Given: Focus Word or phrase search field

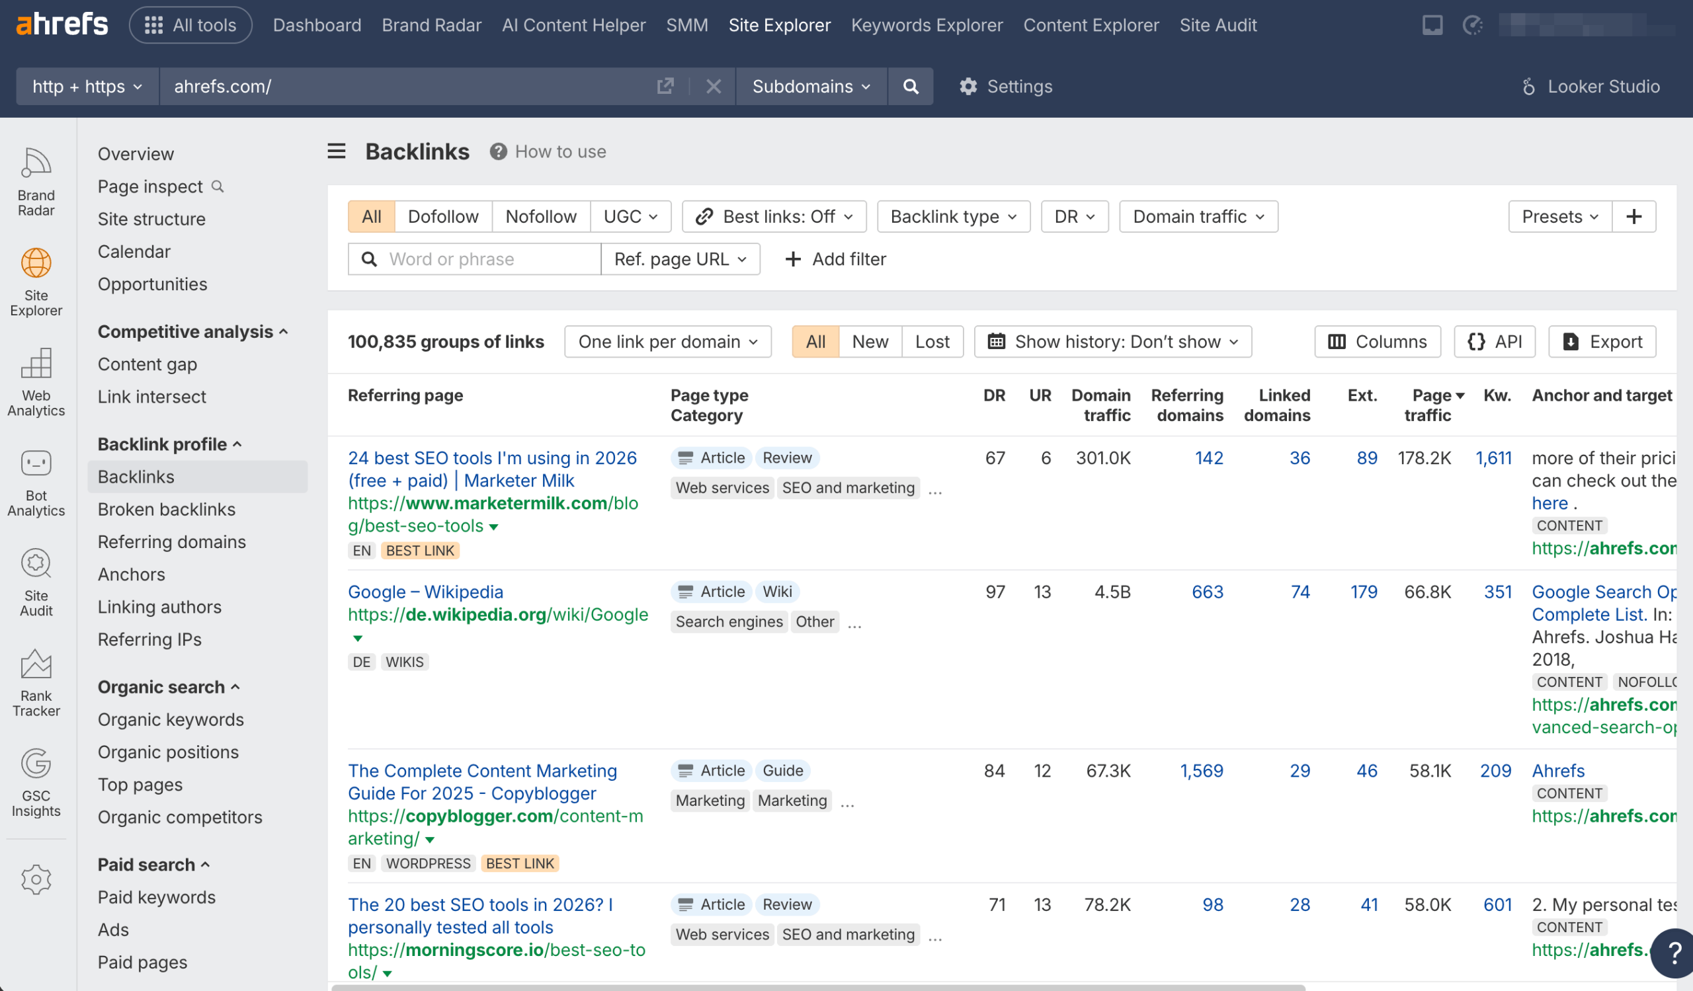Looking at the screenshot, I should [x=474, y=258].
